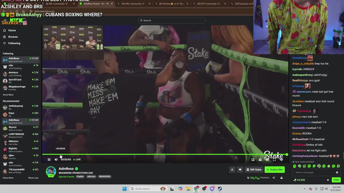Click the AdinRoss streamer avatar
The height and width of the screenshot is (193, 344).
coord(51,172)
